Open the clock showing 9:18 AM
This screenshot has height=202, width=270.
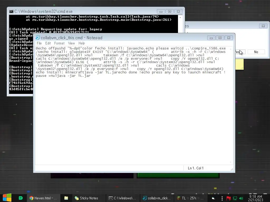click(256, 198)
